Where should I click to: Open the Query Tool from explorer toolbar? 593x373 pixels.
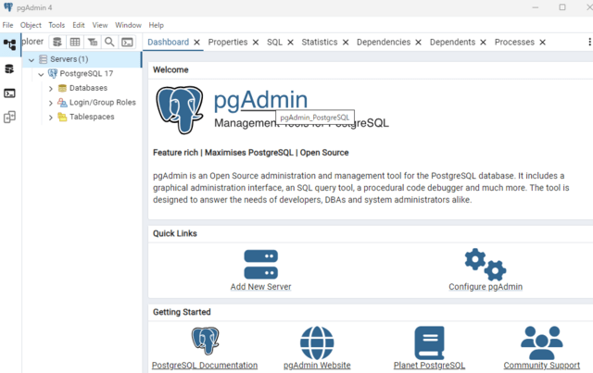pyautogui.click(x=57, y=42)
